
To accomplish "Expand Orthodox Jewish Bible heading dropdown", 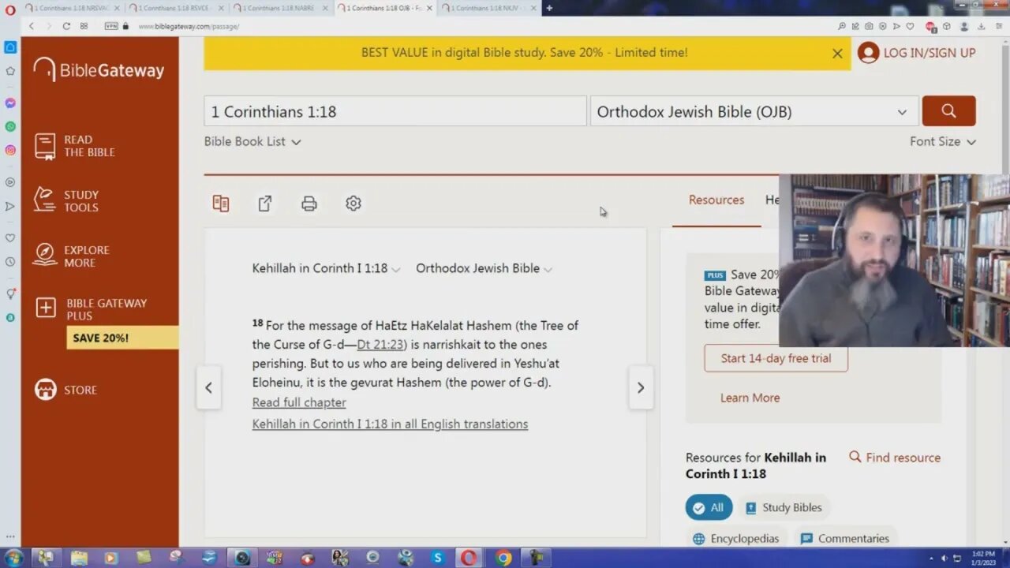I will pyautogui.click(x=484, y=268).
